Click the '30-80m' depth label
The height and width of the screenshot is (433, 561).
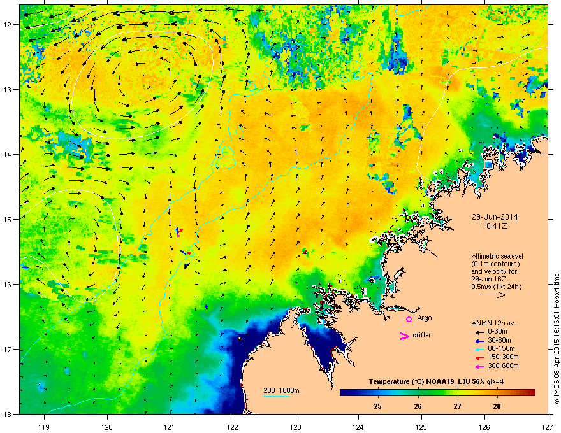(x=499, y=341)
